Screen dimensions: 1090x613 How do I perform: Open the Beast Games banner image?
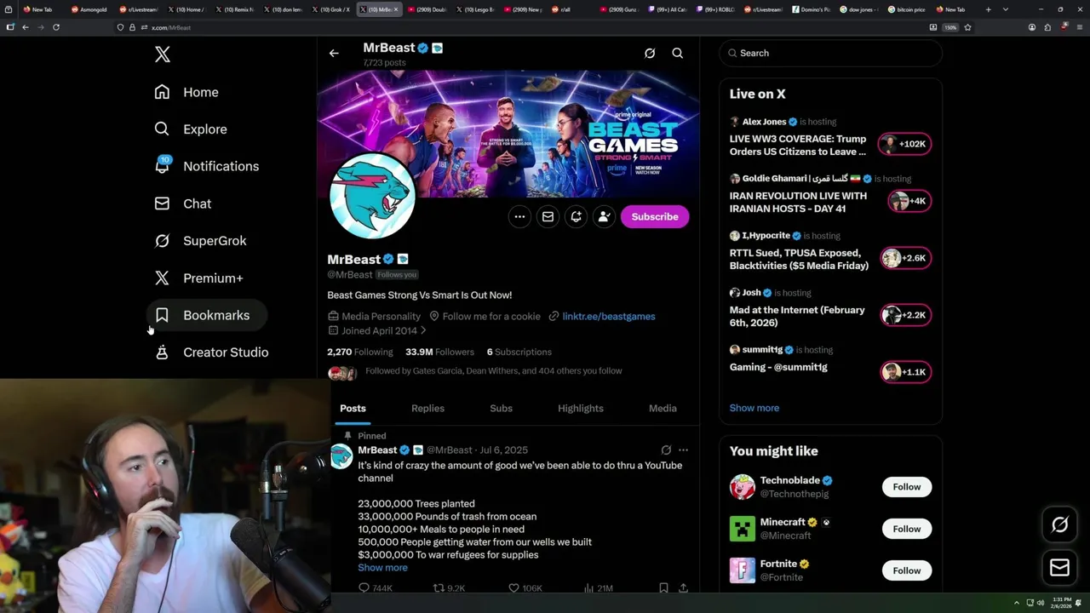508,134
